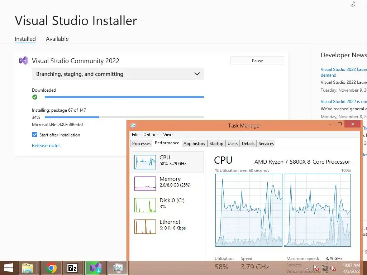Select the CPU graph thumbnail in sidebar

coord(145,162)
